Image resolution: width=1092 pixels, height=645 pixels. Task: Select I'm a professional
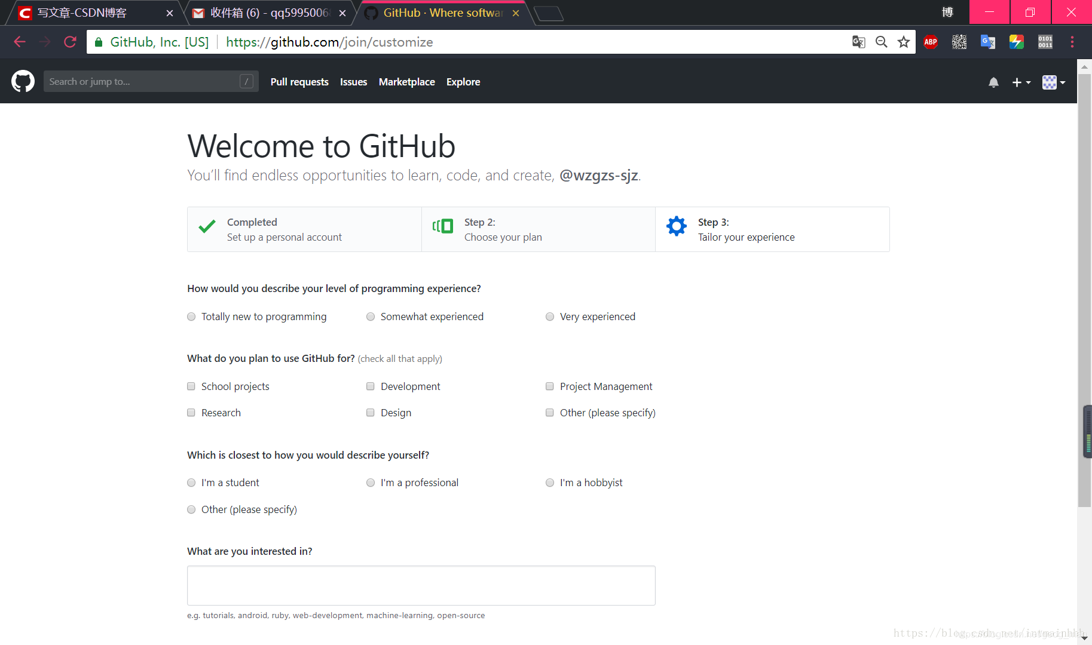pos(371,483)
